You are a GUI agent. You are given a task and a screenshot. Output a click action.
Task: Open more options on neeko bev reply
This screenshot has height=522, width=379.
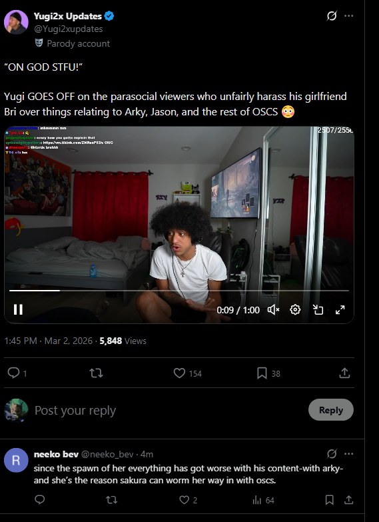point(349,454)
